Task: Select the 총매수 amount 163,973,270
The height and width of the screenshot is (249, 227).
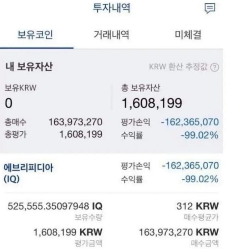Action: pyautogui.click(x=76, y=122)
